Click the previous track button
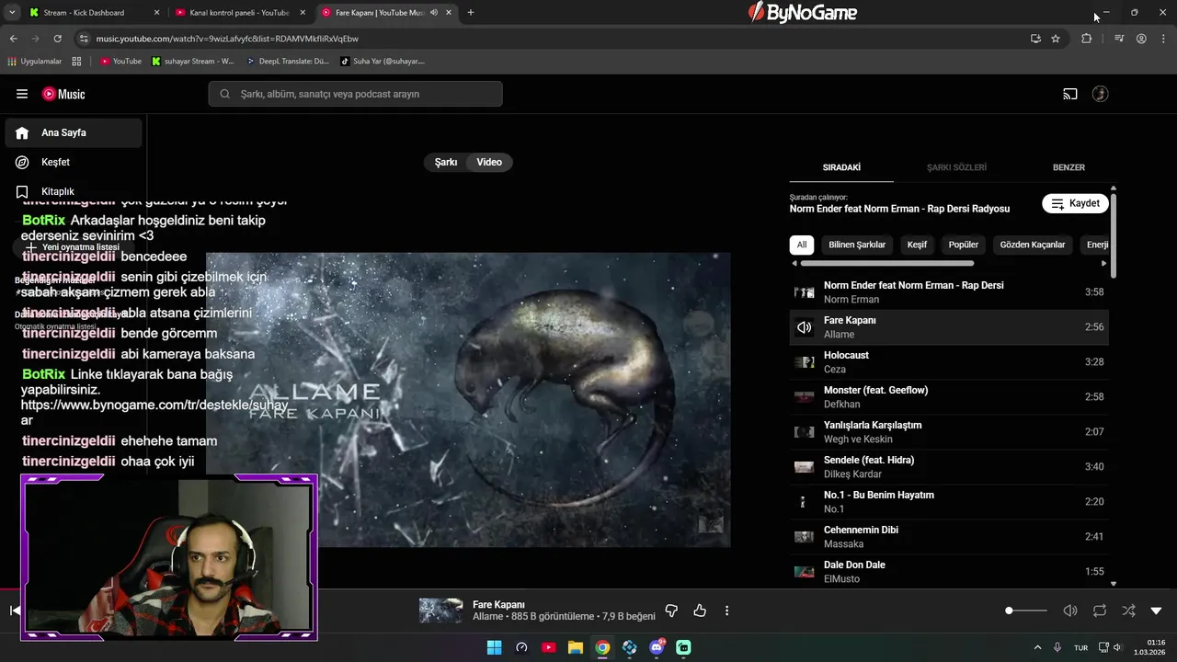Image resolution: width=1177 pixels, height=662 pixels. 15,611
